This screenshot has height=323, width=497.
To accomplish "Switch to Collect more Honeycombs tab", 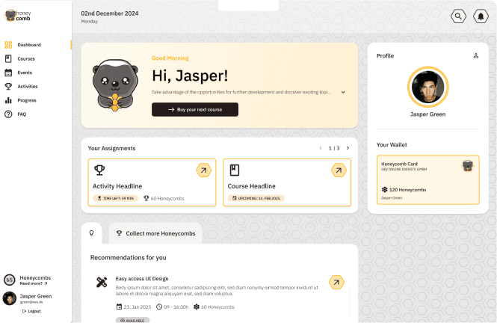I will click(155, 233).
